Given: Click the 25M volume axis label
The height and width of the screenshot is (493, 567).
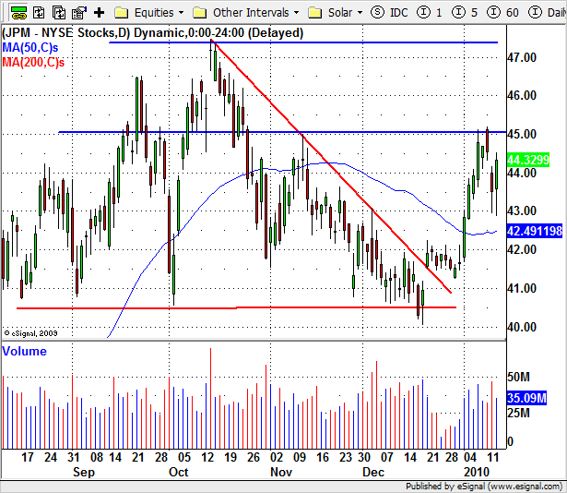Looking at the screenshot, I should 518,413.
